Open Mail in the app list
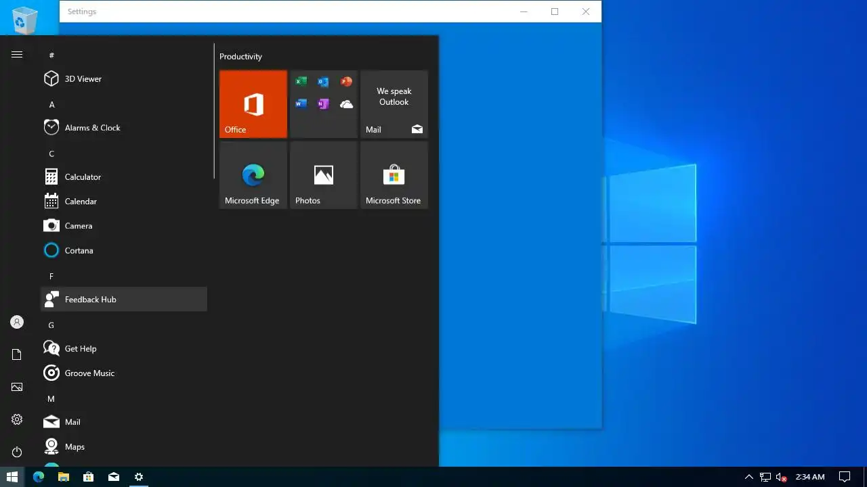This screenshot has width=867, height=487. tap(124, 422)
